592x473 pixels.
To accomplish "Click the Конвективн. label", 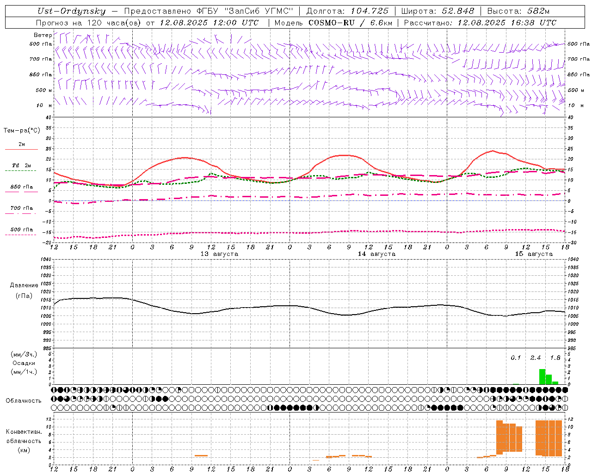I will [x=24, y=432].
